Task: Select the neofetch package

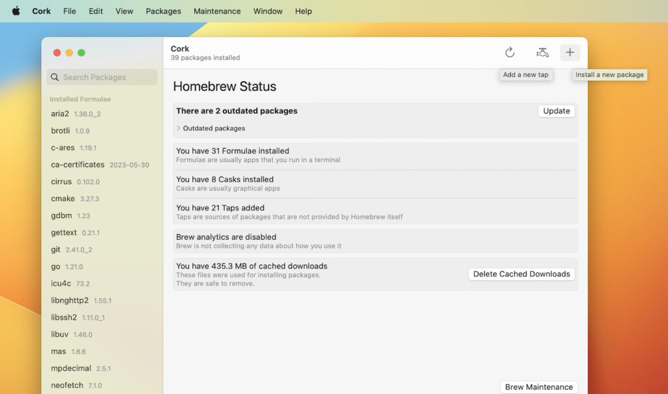Action: point(67,386)
